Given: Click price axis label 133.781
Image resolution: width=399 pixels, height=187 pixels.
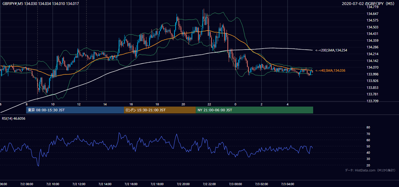Looking at the screenshot, I should tap(372, 94).
